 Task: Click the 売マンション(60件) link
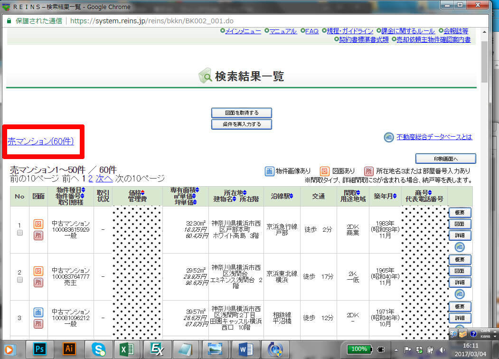pos(41,141)
